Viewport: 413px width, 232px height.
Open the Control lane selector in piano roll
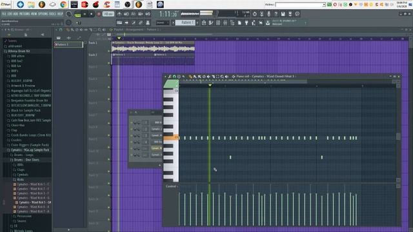[172, 186]
